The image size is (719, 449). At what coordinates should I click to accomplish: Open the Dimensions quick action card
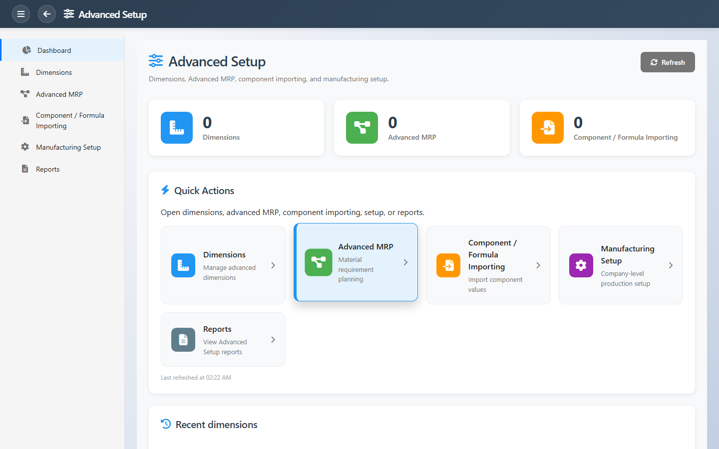tap(223, 265)
